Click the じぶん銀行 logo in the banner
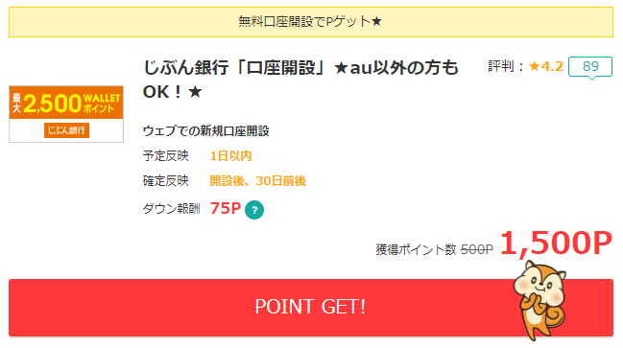Image resolution: width=623 pixels, height=348 pixels. pos(67,130)
